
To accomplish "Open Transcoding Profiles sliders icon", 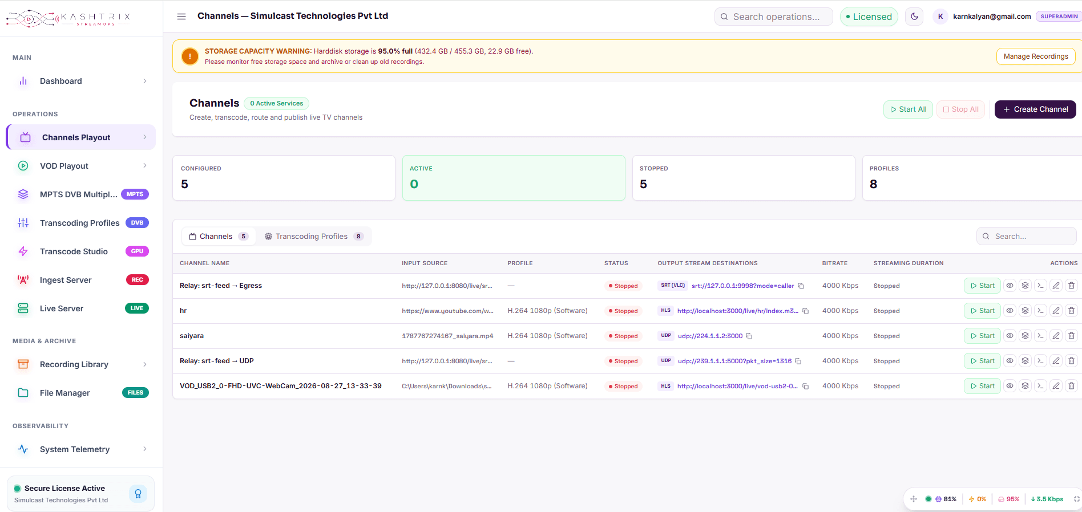I will point(23,223).
